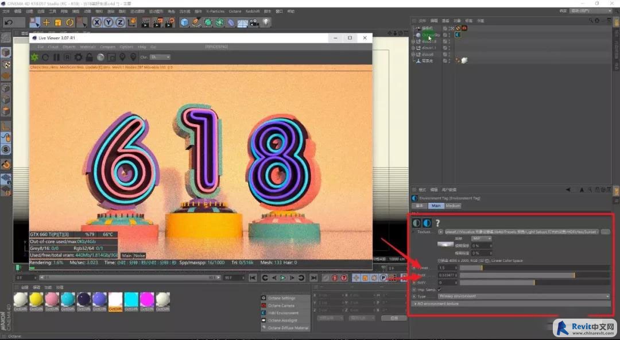
Task: Open Live Viewer settings gear
Action: pos(79,57)
